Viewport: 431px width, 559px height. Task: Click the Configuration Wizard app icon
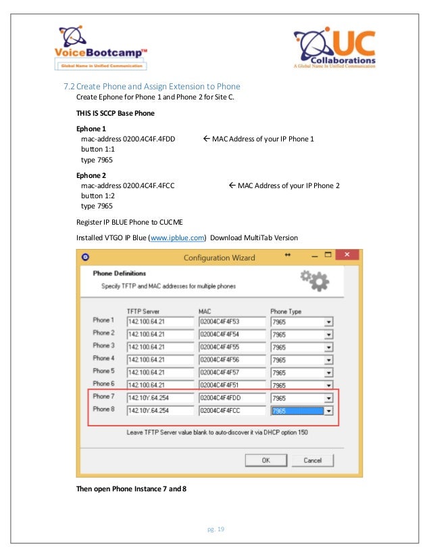click(85, 257)
